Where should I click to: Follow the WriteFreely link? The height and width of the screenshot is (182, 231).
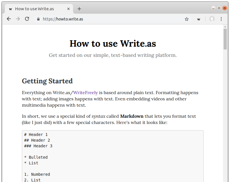tap(86, 93)
